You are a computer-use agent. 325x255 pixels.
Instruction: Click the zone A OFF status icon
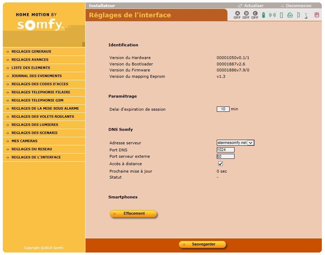tap(237, 15)
